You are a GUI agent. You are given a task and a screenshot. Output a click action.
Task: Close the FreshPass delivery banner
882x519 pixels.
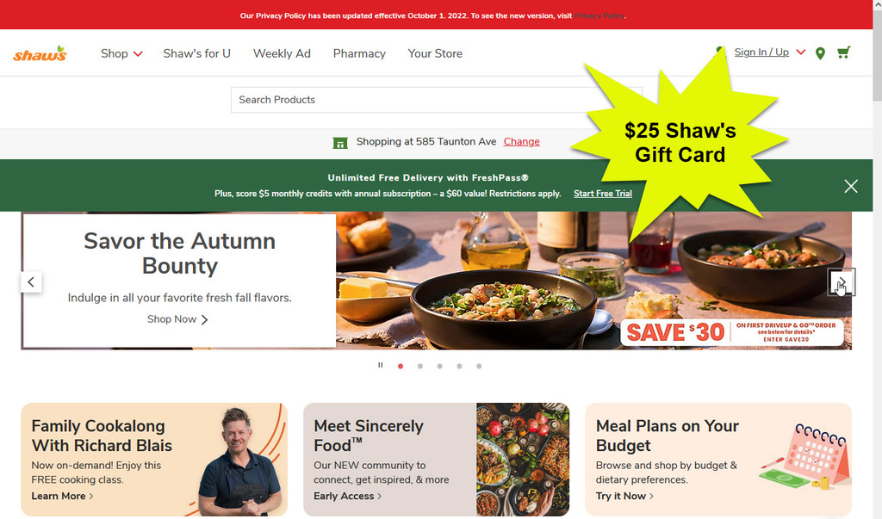tap(851, 186)
